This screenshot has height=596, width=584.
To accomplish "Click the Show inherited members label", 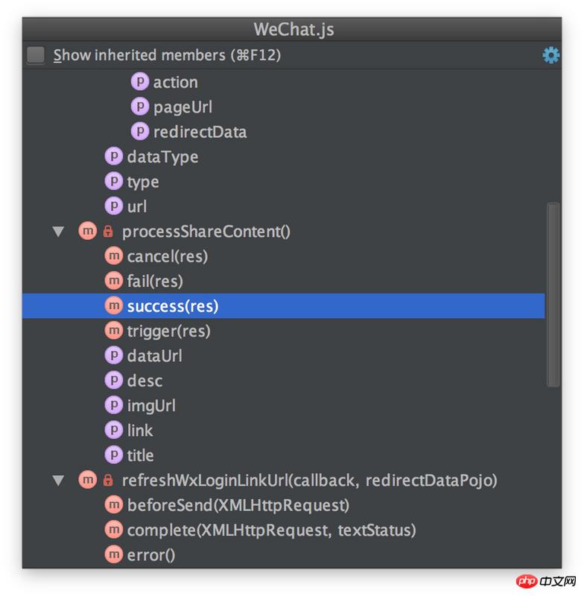I will (x=167, y=55).
